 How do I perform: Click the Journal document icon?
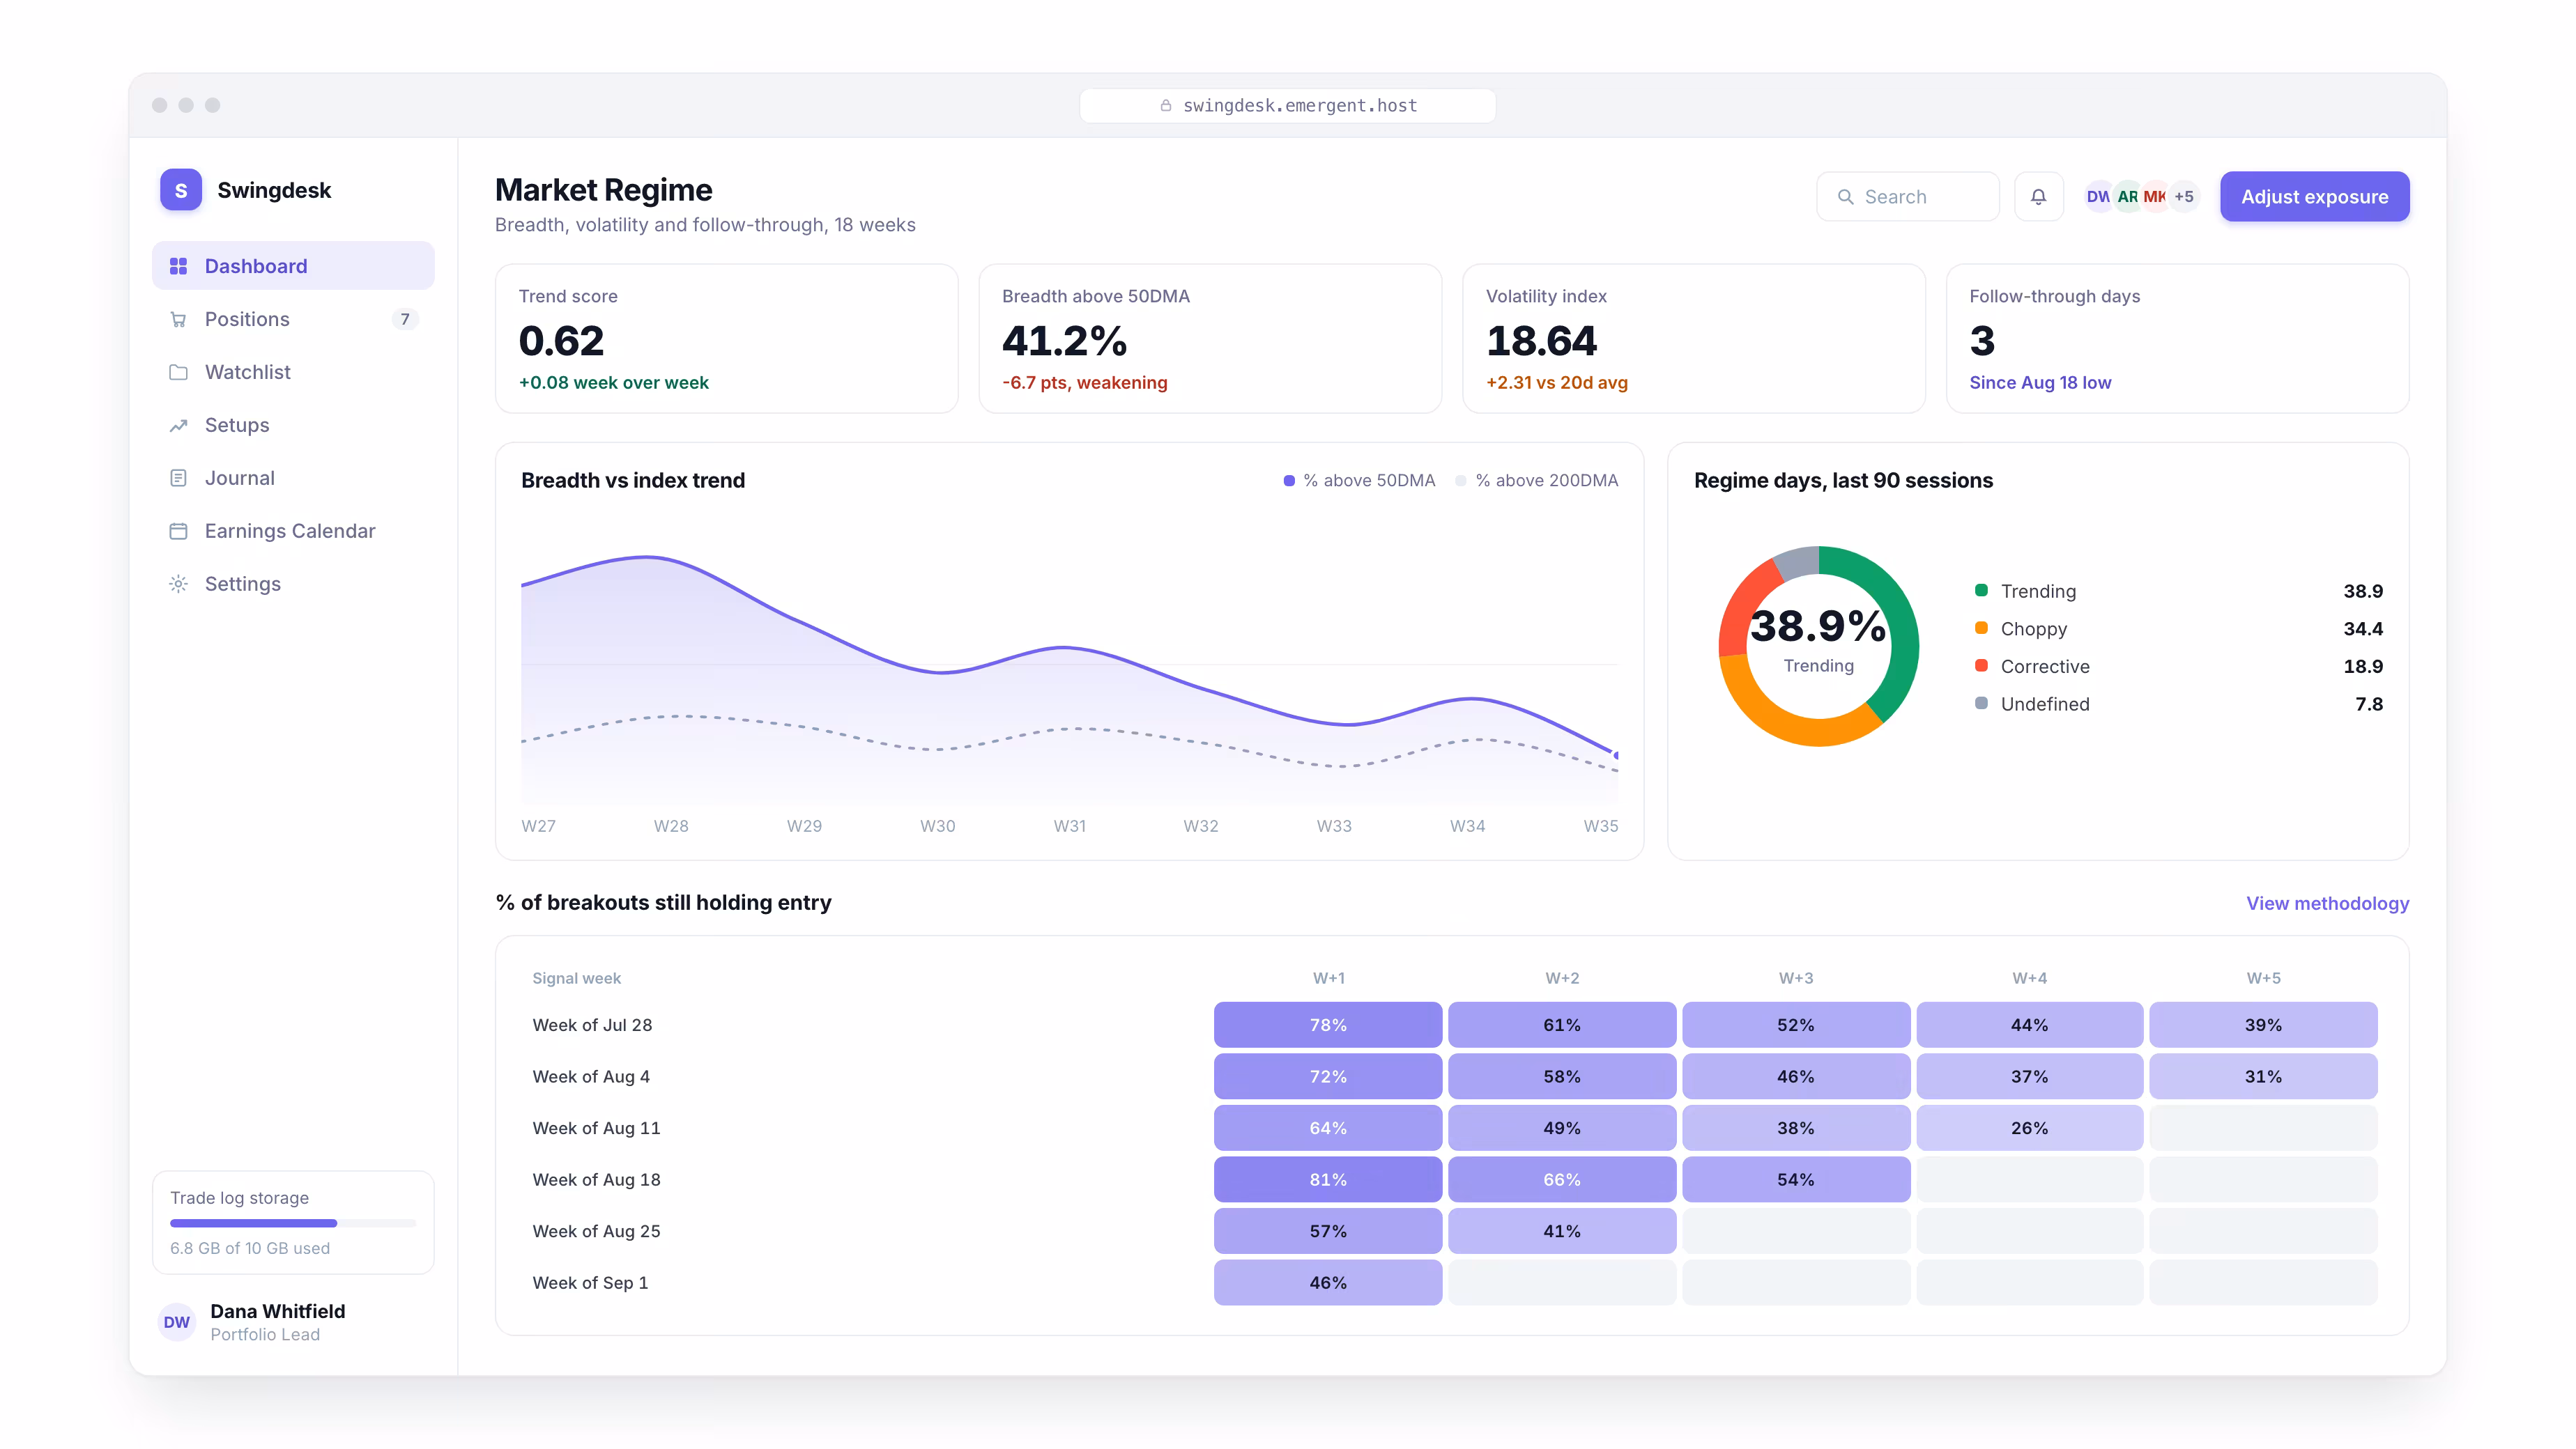(x=178, y=478)
